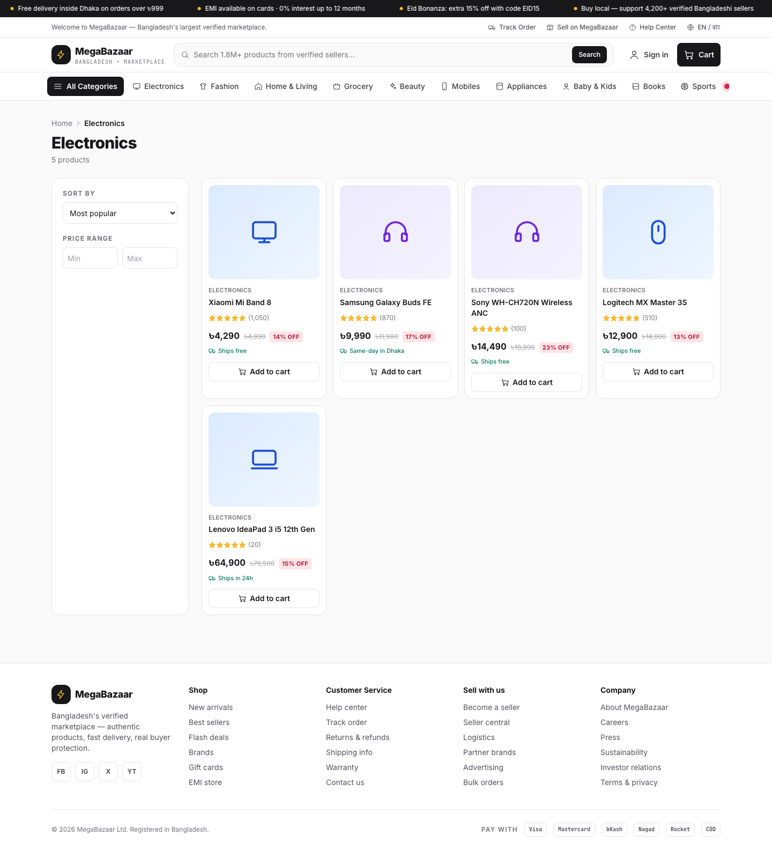This screenshot has width=772, height=858.
Task: Open the user Sign in icon
Action: 634,55
